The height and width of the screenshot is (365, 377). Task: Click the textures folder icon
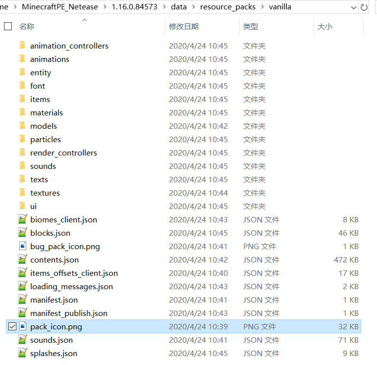(22, 193)
